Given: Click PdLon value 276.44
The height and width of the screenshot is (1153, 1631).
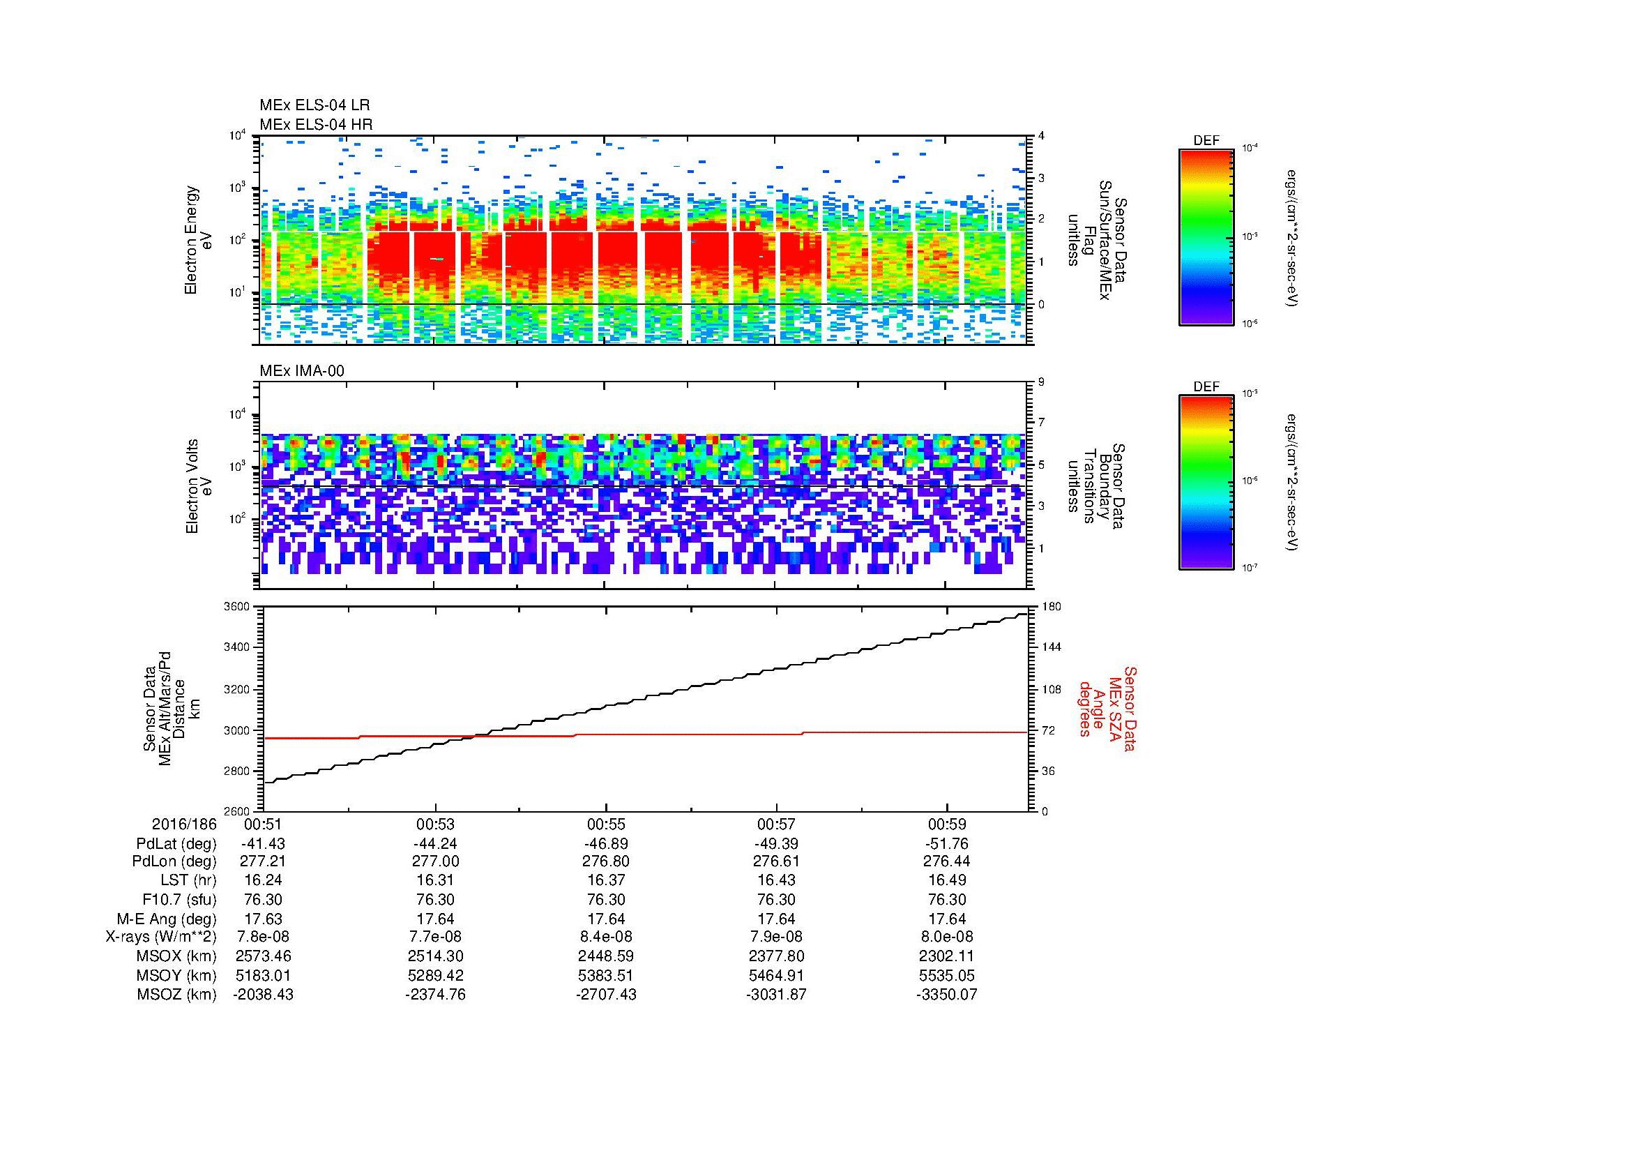Looking at the screenshot, I should (947, 861).
